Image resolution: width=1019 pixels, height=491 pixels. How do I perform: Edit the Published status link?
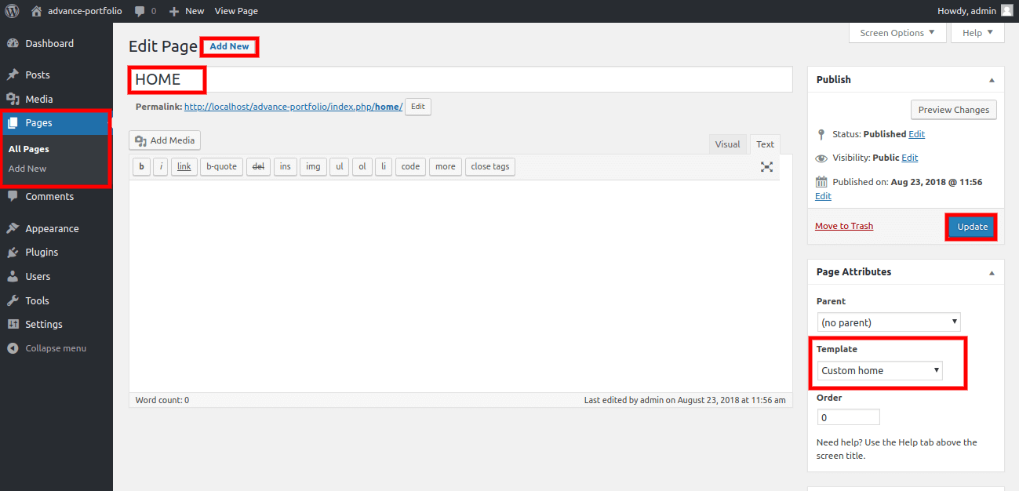(x=917, y=134)
